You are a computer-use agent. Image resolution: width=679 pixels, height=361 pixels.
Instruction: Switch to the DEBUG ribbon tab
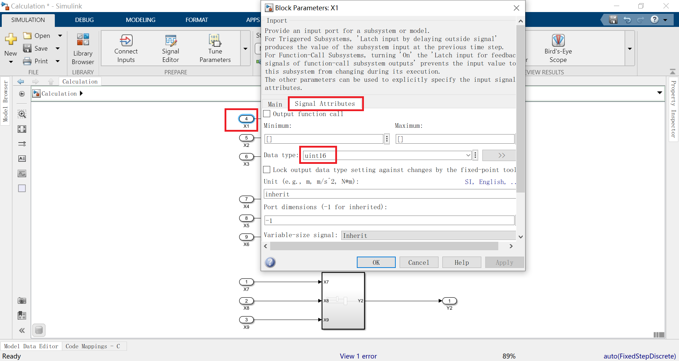click(x=84, y=20)
